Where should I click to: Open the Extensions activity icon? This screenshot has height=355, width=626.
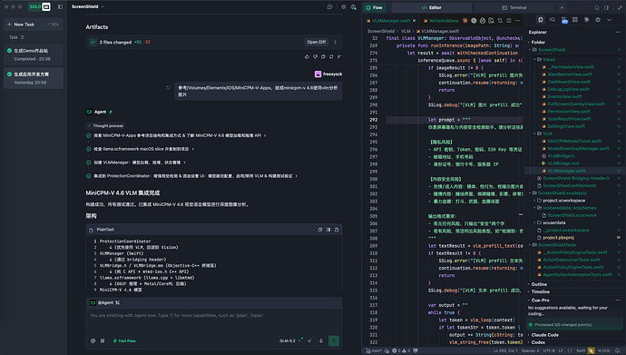coord(575,20)
